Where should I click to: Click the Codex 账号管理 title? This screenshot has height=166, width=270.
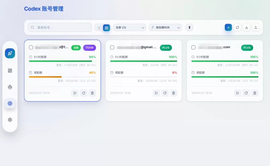pyautogui.click(x=44, y=9)
